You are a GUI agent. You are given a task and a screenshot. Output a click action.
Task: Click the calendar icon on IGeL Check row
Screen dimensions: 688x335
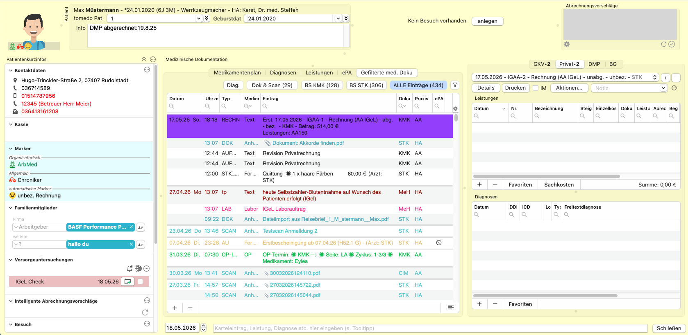(128, 281)
